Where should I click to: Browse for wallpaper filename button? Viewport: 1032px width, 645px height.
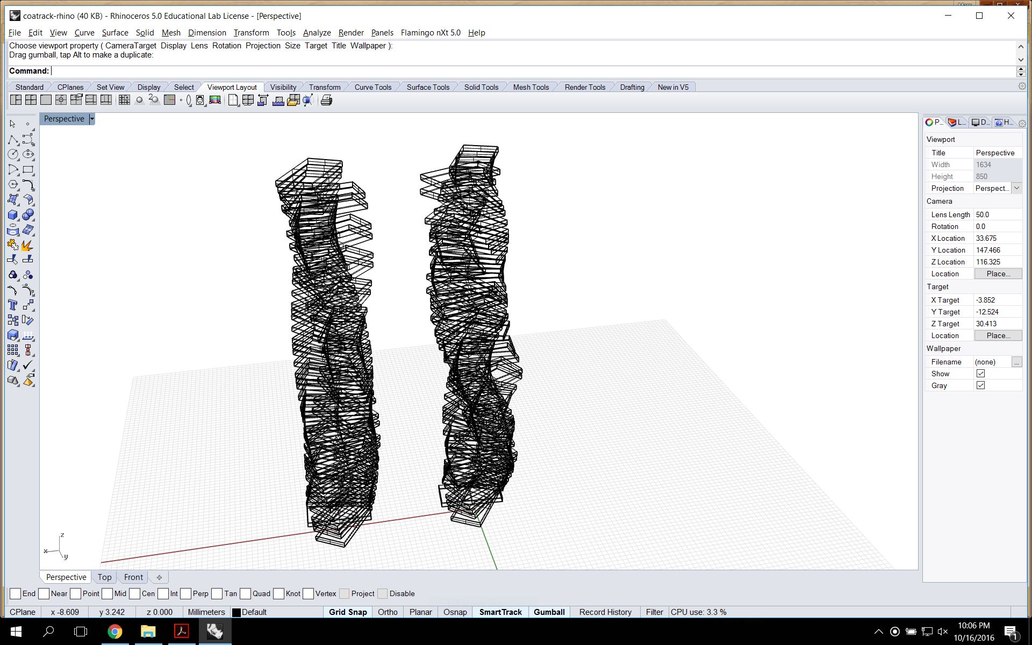click(1016, 362)
